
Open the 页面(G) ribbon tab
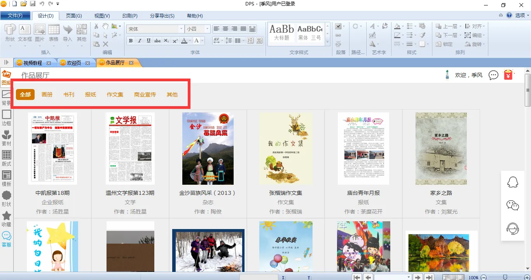click(73, 16)
